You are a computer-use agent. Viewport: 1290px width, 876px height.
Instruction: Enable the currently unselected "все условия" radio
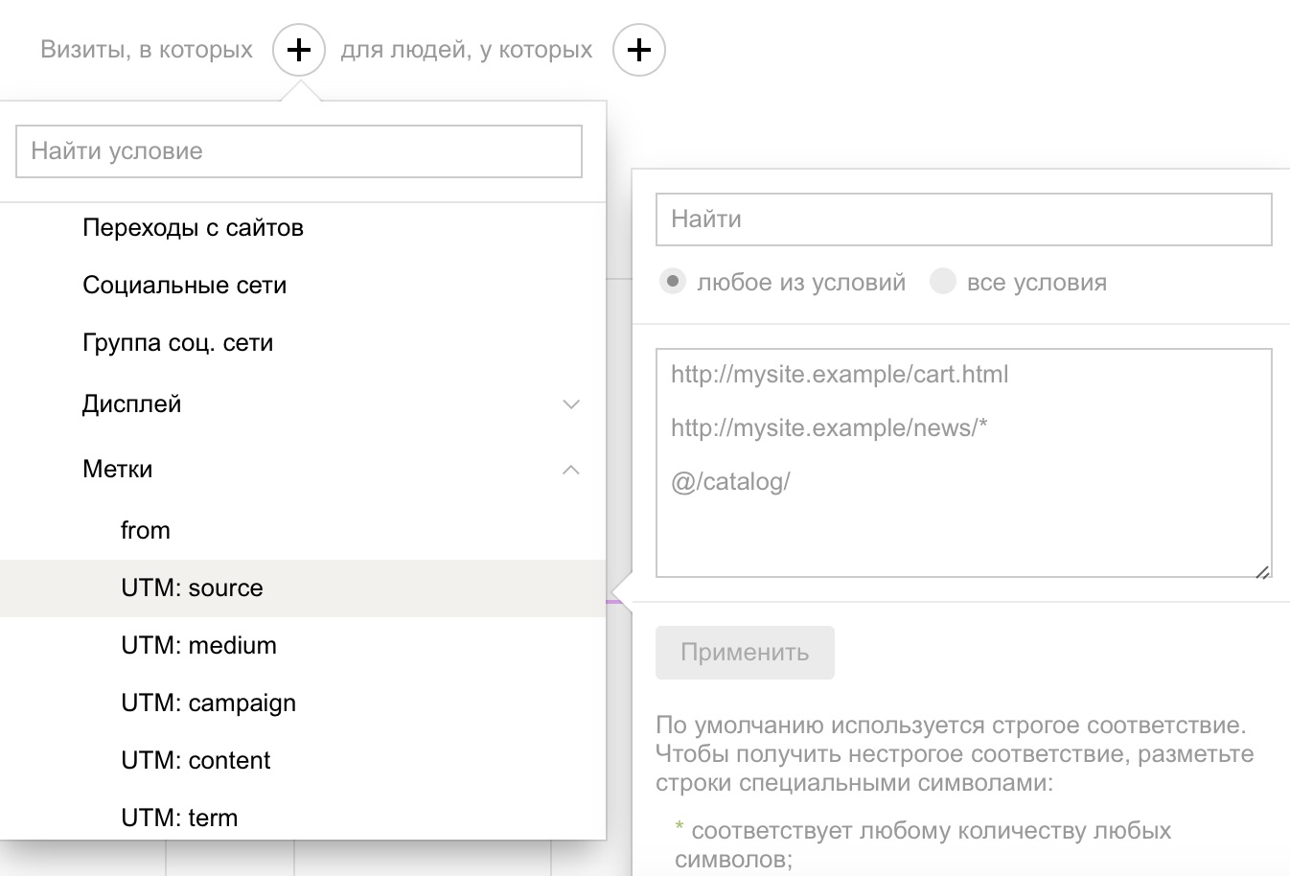943,281
